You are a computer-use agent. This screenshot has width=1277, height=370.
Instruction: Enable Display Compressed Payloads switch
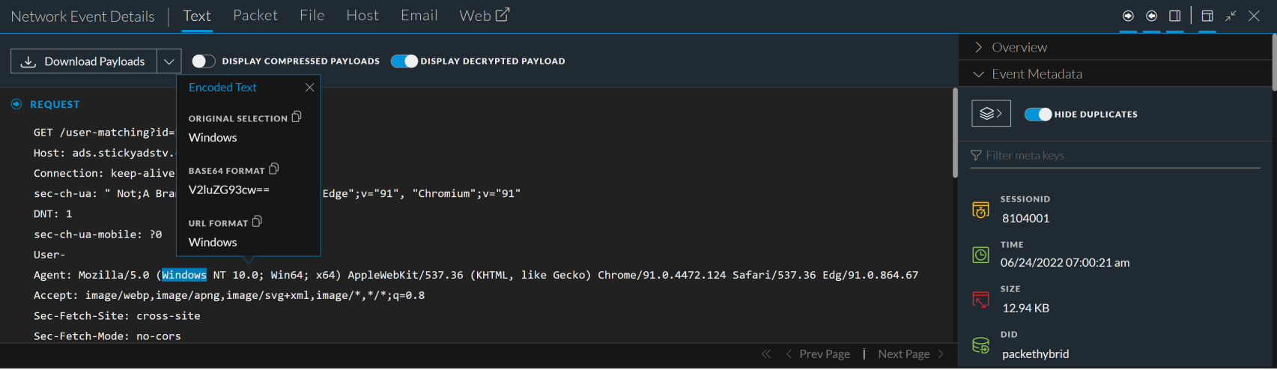click(x=203, y=61)
